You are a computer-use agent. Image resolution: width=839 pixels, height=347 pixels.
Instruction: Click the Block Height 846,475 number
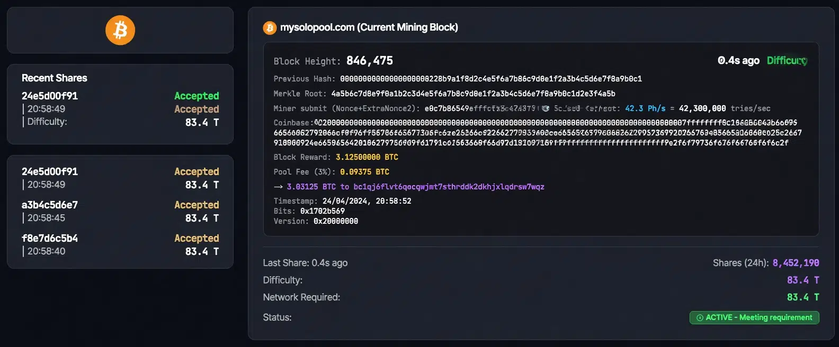[x=369, y=60]
